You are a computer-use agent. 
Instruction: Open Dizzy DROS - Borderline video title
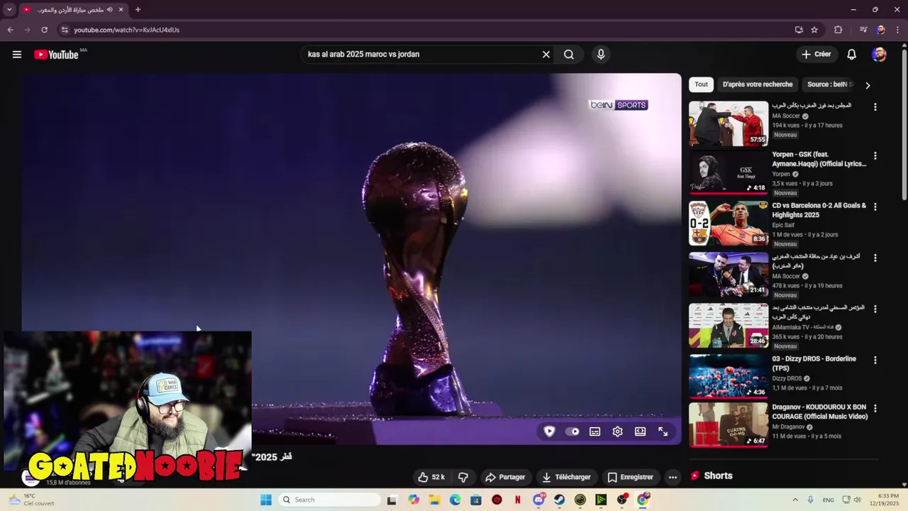pyautogui.click(x=814, y=363)
